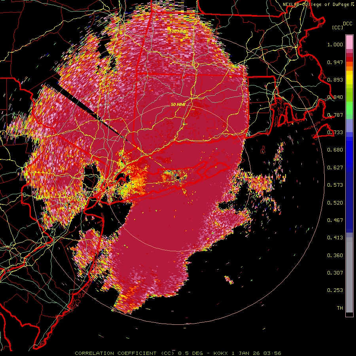Click the 0.253 scale value
Viewport: 356px width, 356px height.
tap(335, 290)
